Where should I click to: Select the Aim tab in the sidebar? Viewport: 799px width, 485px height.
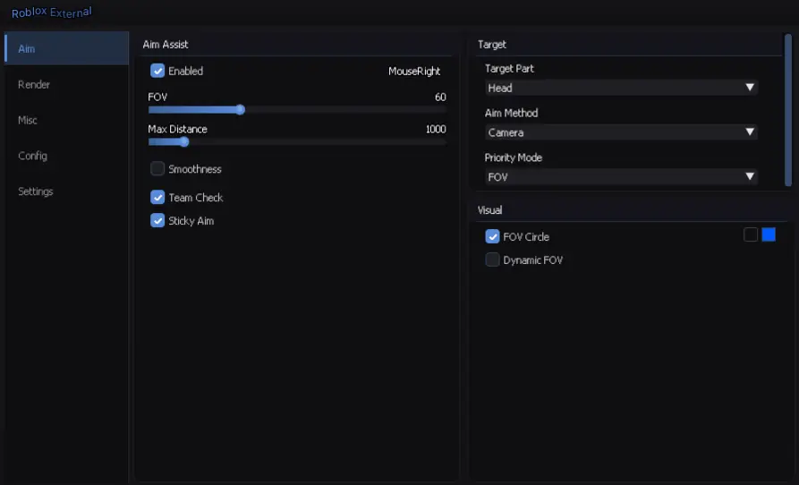(x=27, y=48)
